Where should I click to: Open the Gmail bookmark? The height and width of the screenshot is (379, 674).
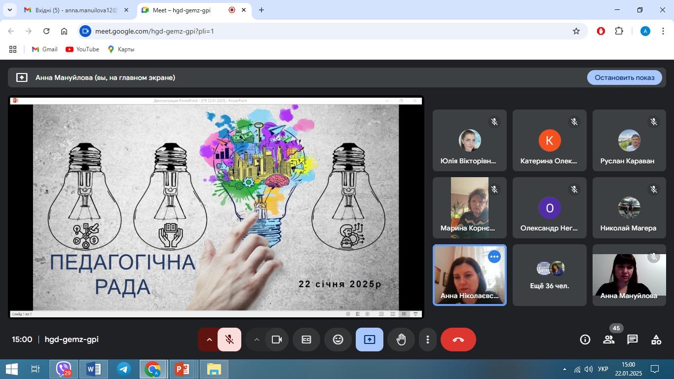(x=45, y=49)
